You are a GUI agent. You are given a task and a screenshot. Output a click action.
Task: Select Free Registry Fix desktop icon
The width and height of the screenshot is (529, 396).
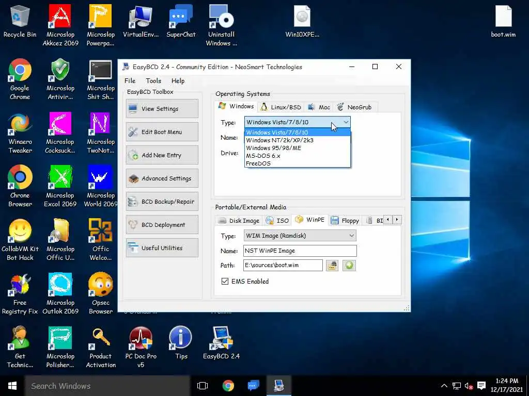[20, 293]
